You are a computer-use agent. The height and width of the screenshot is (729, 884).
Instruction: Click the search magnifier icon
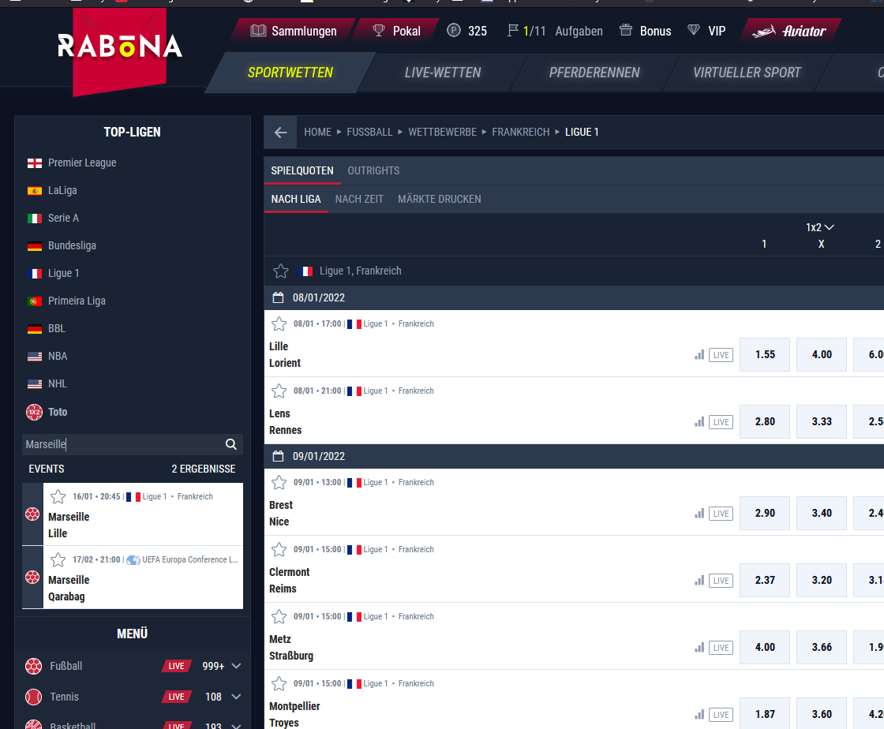pyautogui.click(x=231, y=444)
